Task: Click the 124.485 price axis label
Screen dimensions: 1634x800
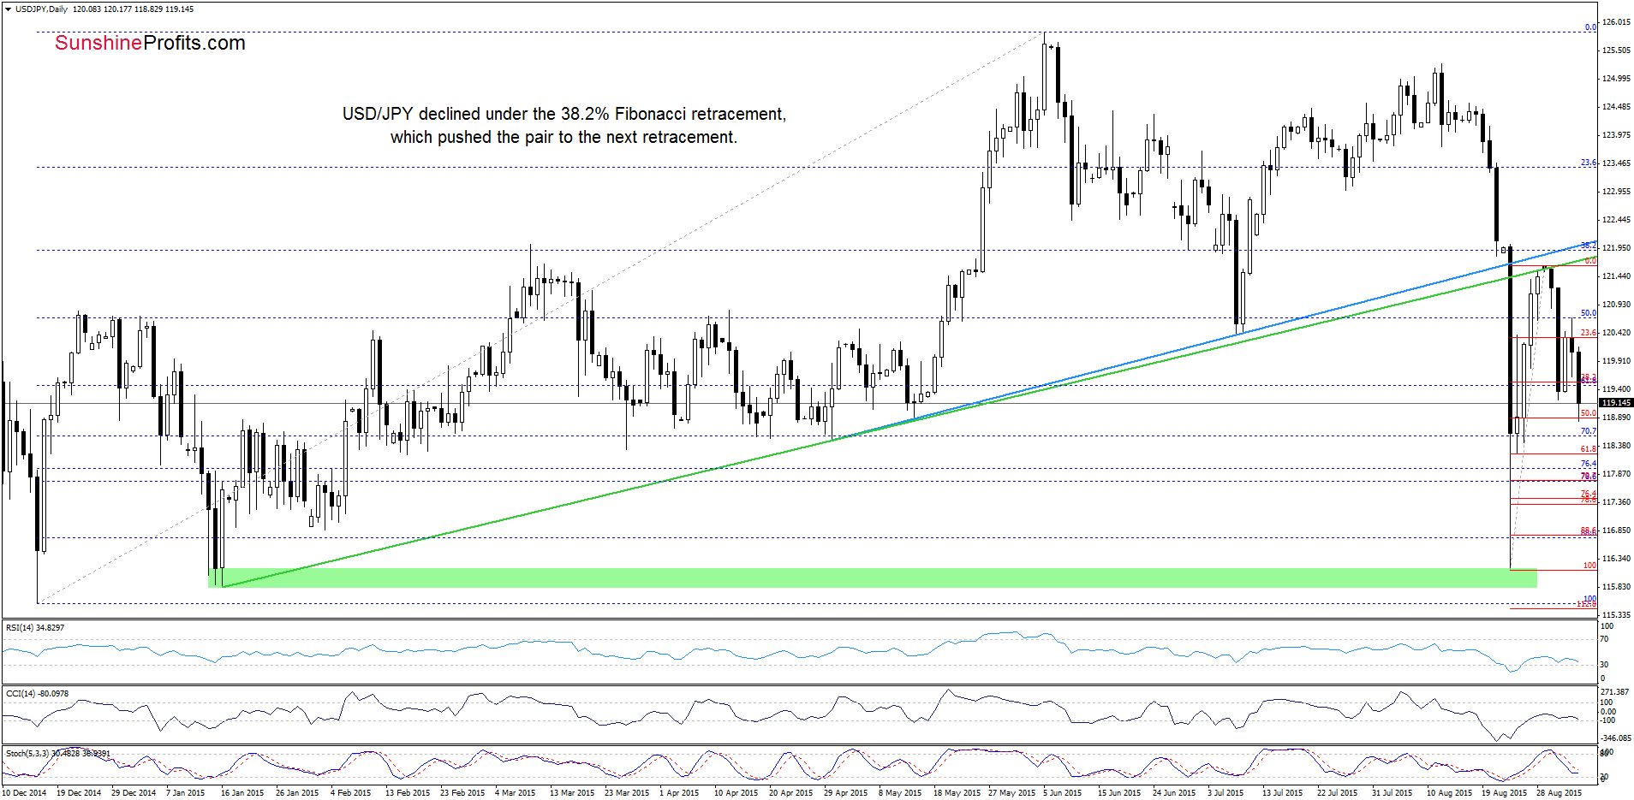Action: click(1616, 107)
